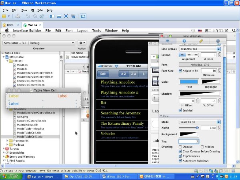Open the Font menu
Viewport: 240px width, 180px height.
coord(69,31)
